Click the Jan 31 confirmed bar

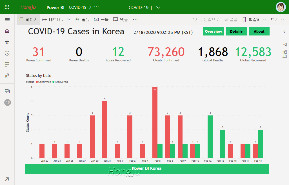click(105, 130)
